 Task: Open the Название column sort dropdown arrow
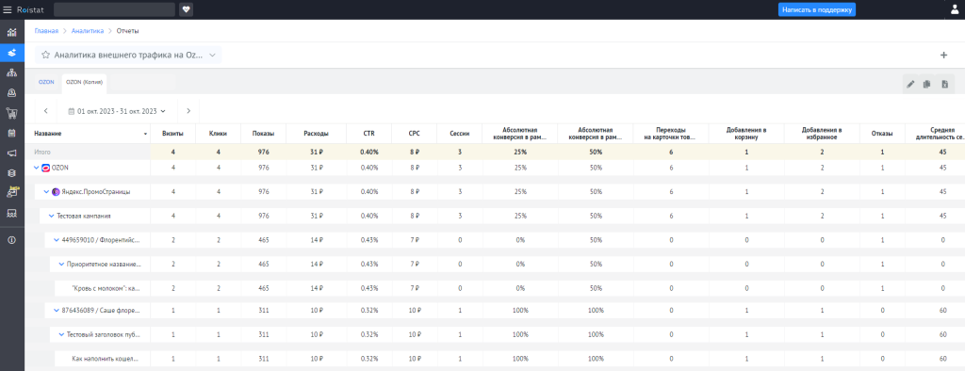point(145,134)
